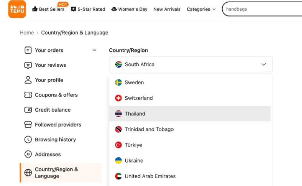Click the Followed providers store icon
Viewport: 302px width, 186px height.
tap(28, 125)
